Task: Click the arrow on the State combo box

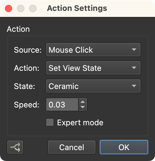Action: point(134,86)
